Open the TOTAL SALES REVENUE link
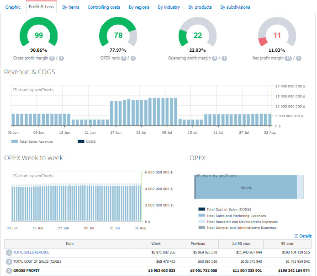Image resolution: width=317 pixels, height=276 pixels. [x=31, y=252]
